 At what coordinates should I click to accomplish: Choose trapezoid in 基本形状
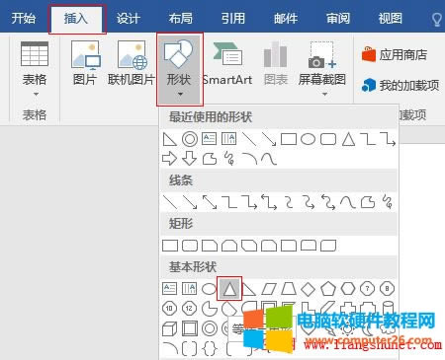point(289,289)
